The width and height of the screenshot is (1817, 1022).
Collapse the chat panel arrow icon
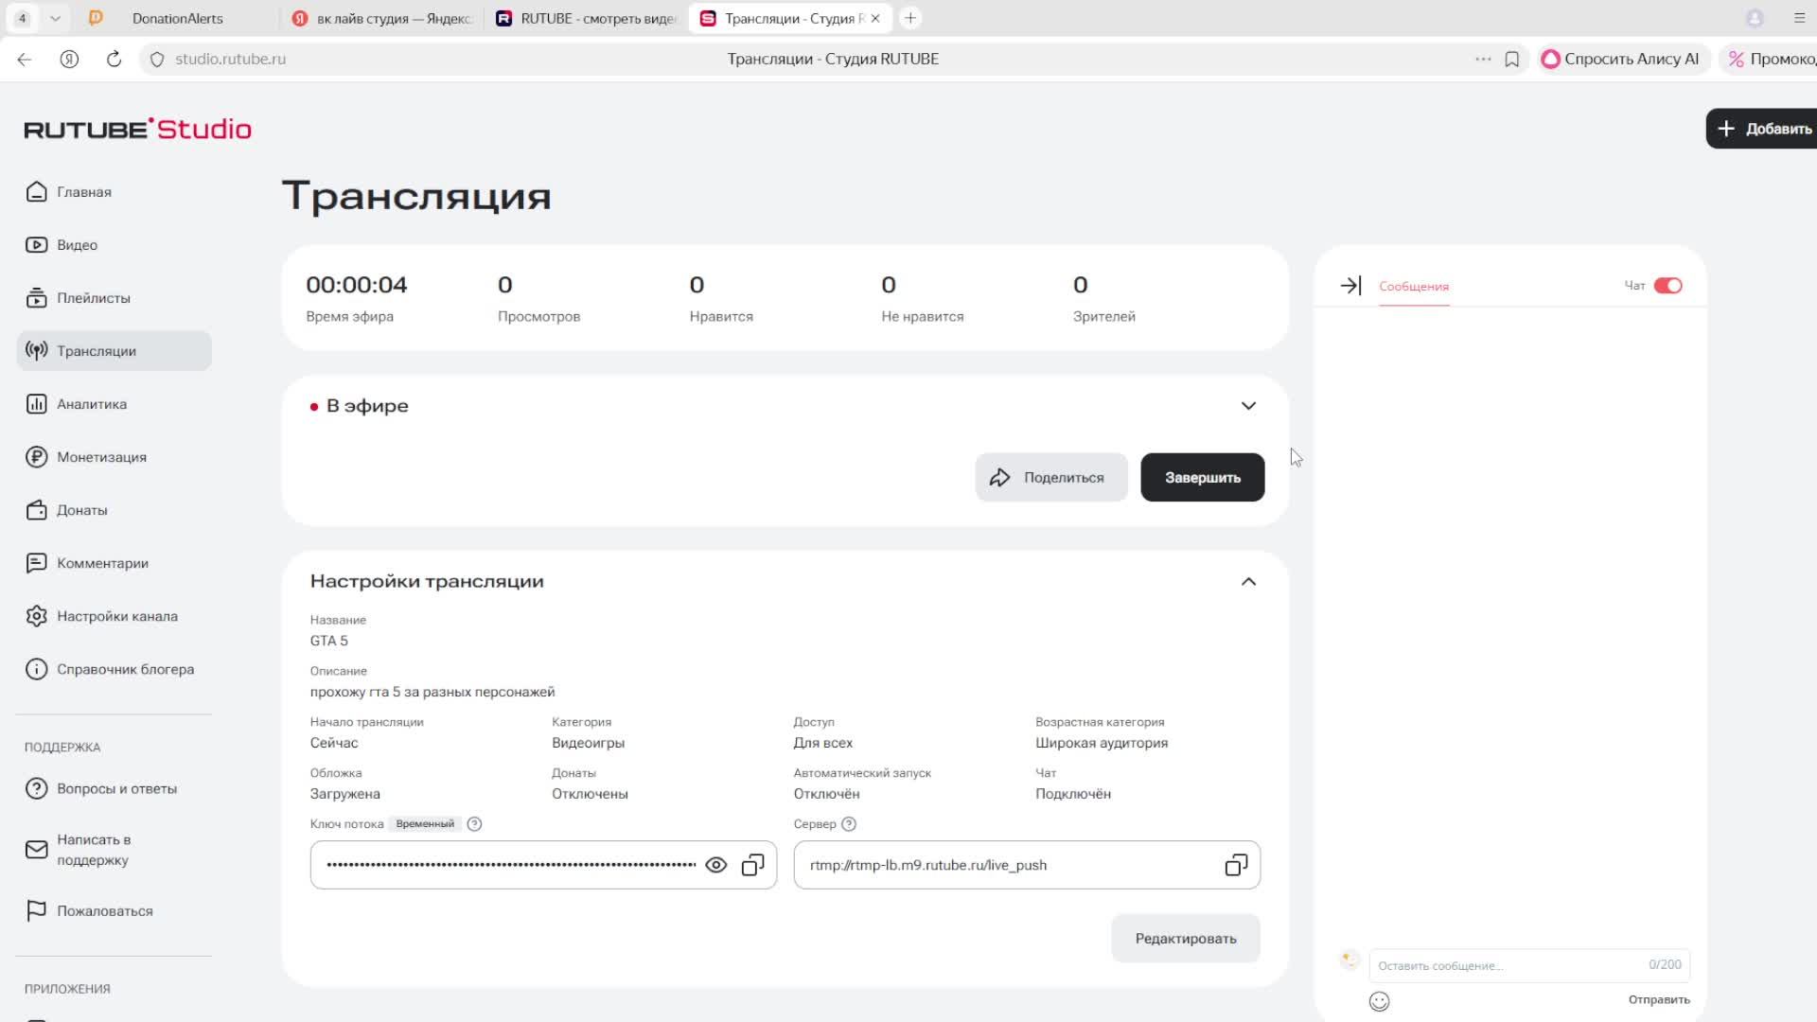pos(1350,286)
